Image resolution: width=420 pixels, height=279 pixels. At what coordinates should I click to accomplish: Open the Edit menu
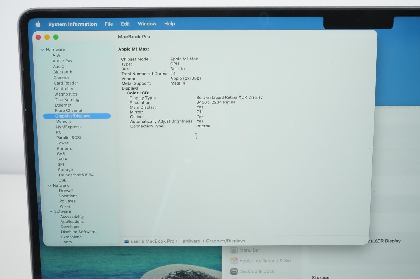[x=125, y=24]
